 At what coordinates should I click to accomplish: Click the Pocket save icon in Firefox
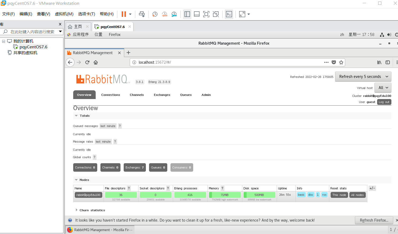pyautogui.click(x=334, y=62)
